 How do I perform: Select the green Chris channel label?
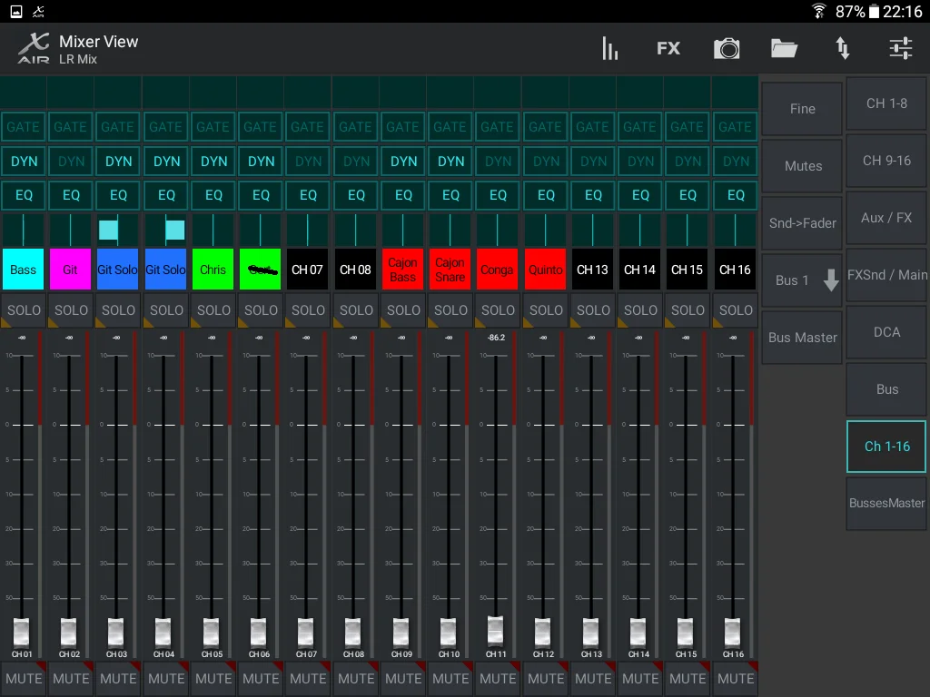[x=213, y=270]
